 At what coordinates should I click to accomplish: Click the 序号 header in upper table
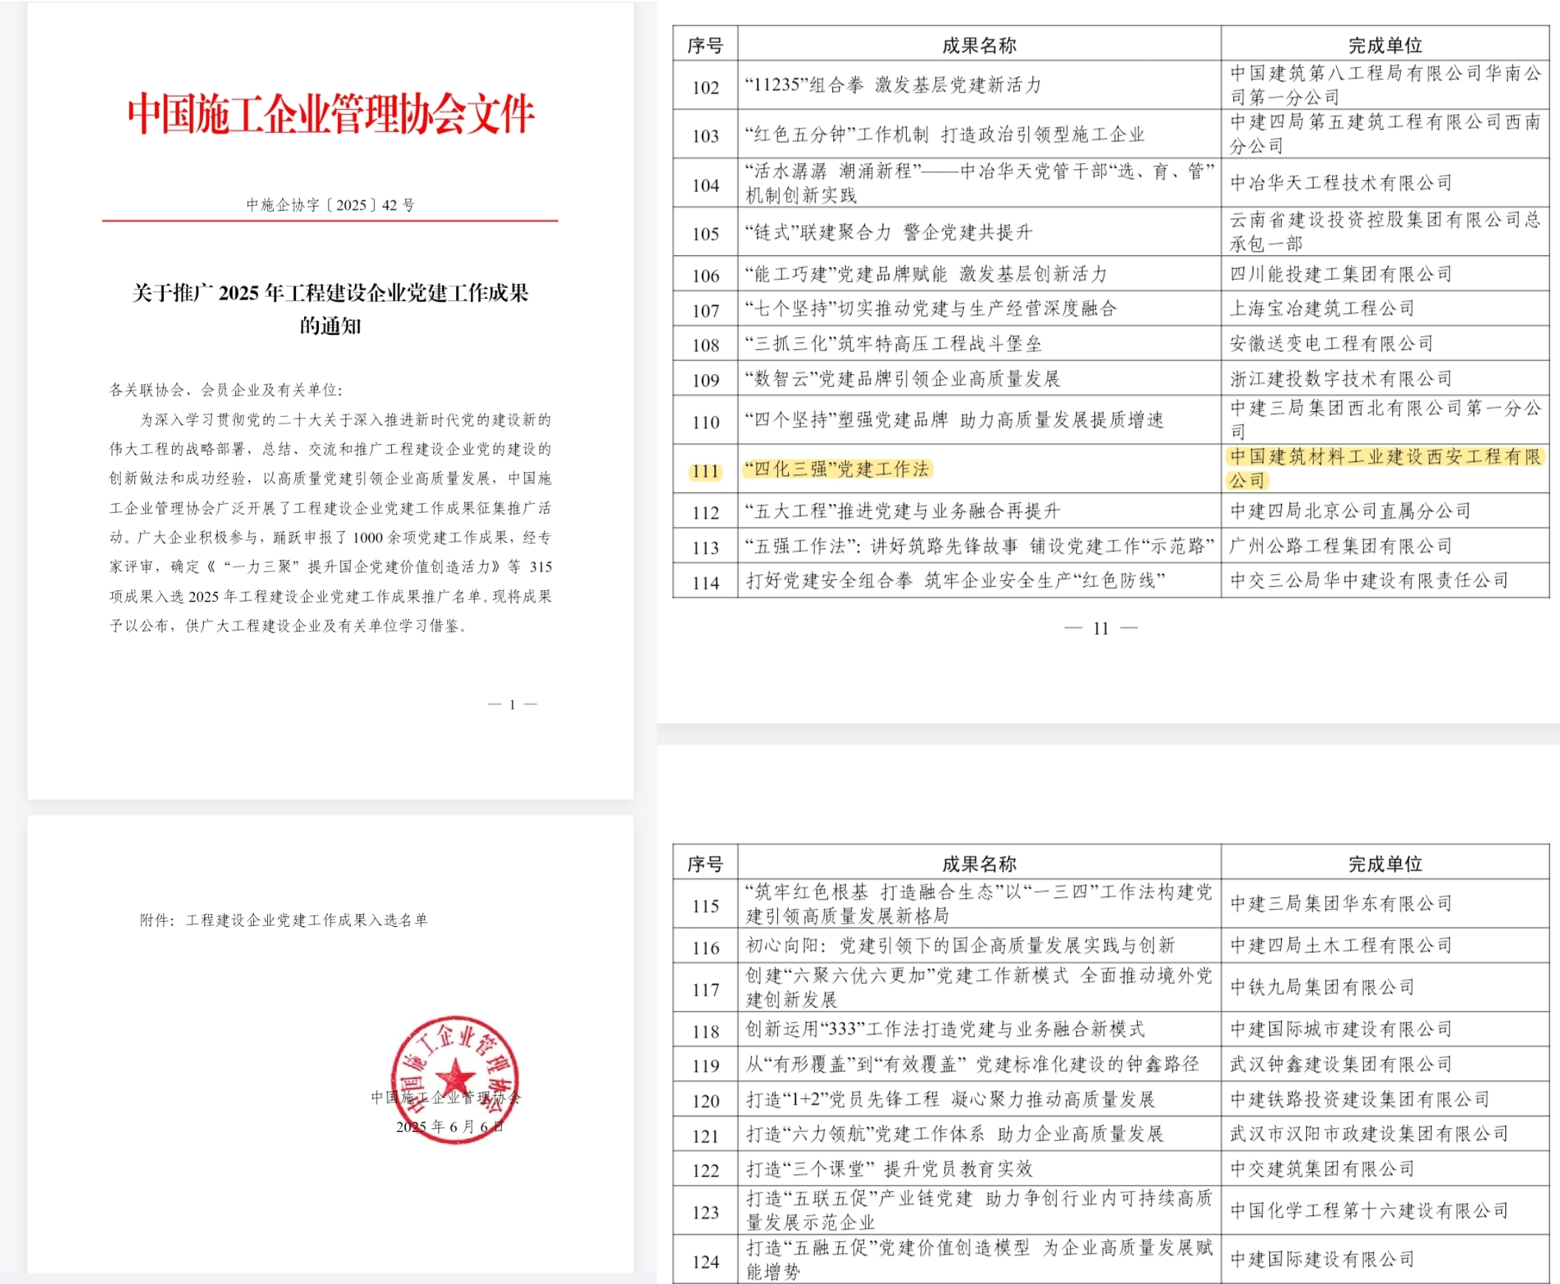704,45
